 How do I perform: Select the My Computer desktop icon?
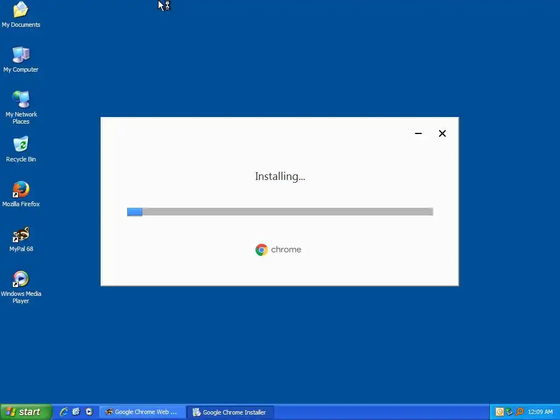[21, 59]
